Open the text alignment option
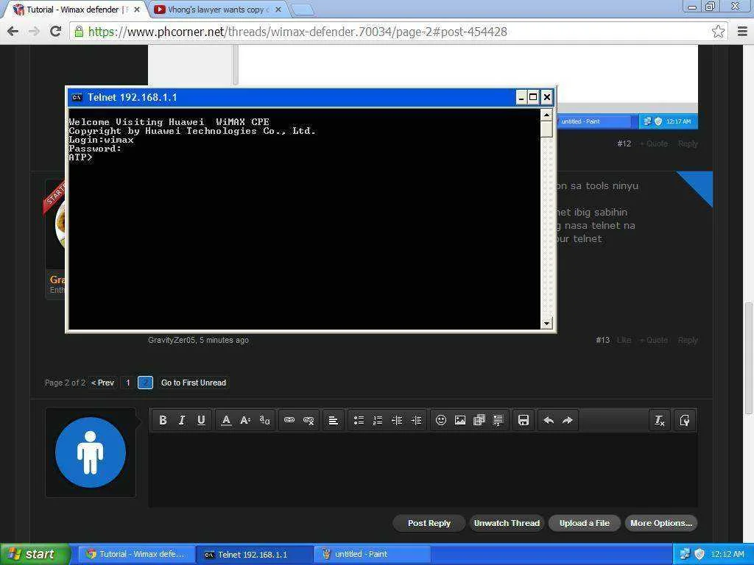Viewport: 754px width, 565px height. pos(333,420)
